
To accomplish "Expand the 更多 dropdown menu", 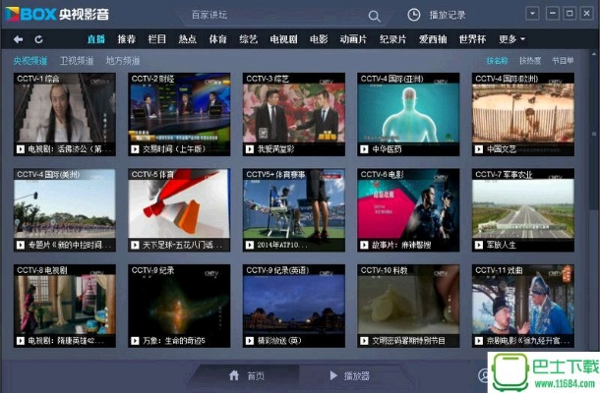I will coord(510,39).
